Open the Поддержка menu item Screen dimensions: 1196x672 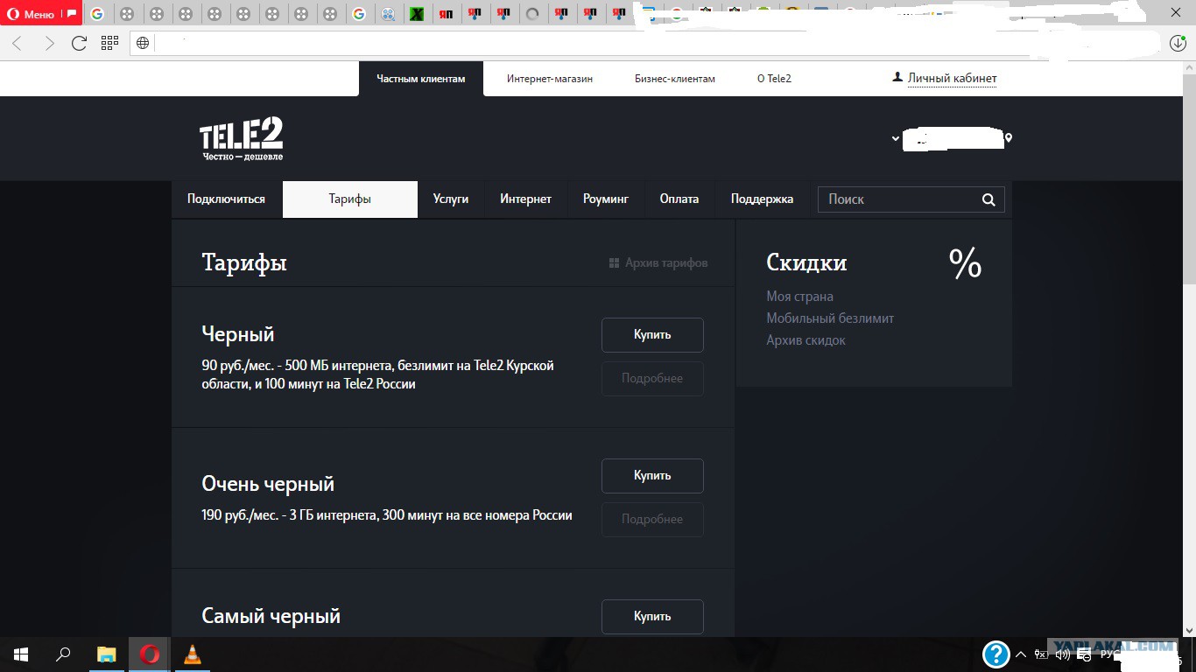click(x=763, y=199)
